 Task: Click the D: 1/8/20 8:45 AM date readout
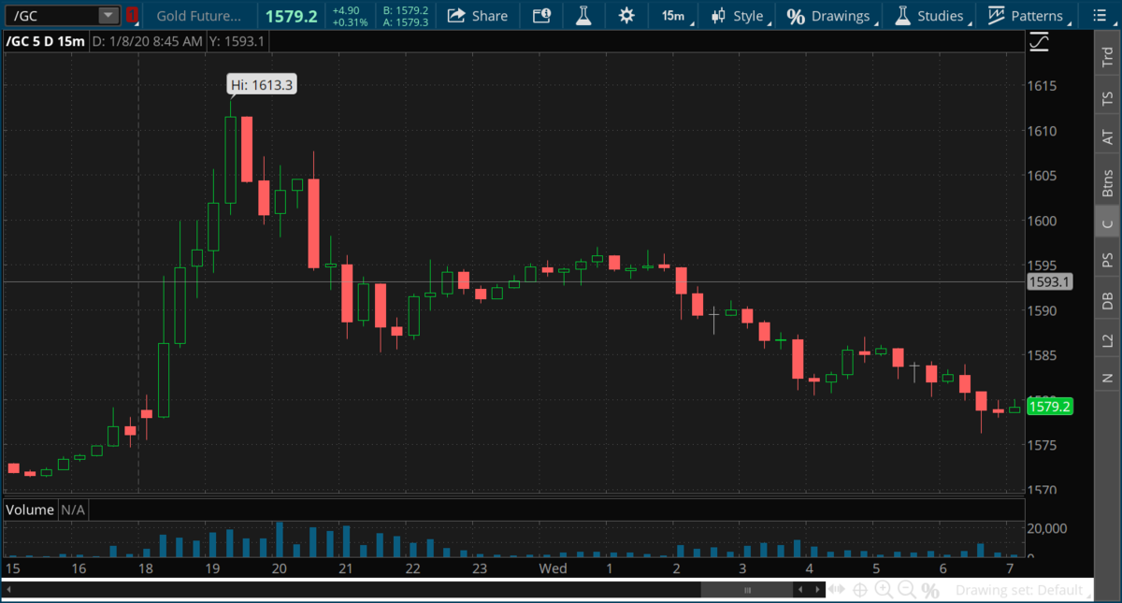coord(146,41)
